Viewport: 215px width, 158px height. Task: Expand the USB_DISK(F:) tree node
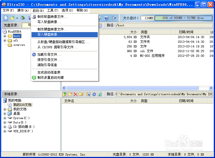point(5,131)
